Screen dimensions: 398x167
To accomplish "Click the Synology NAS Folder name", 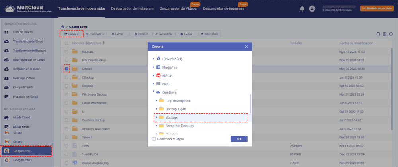I will pos(96,129).
